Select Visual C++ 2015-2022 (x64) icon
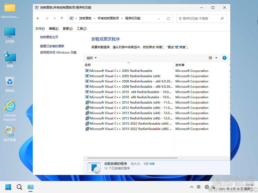This screenshot has width=258, height=193. tap(87, 123)
